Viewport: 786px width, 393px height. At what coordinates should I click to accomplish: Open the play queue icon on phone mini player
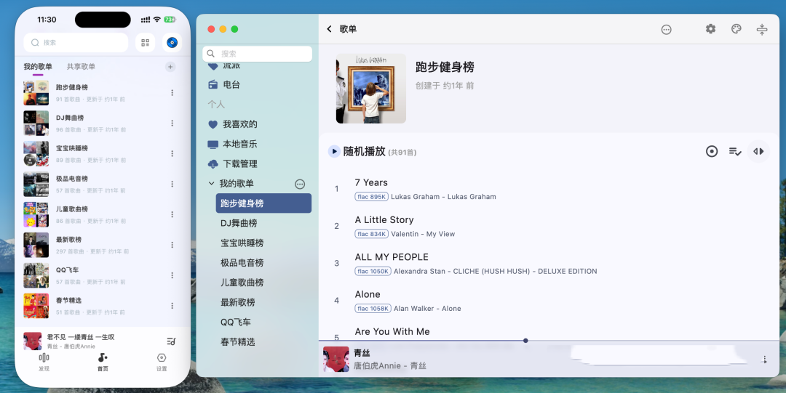171,341
